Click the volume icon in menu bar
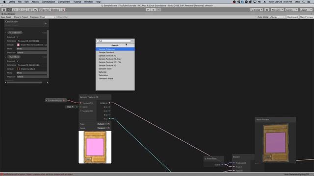This screenshot has width=314, height=176. coord(260,2)
